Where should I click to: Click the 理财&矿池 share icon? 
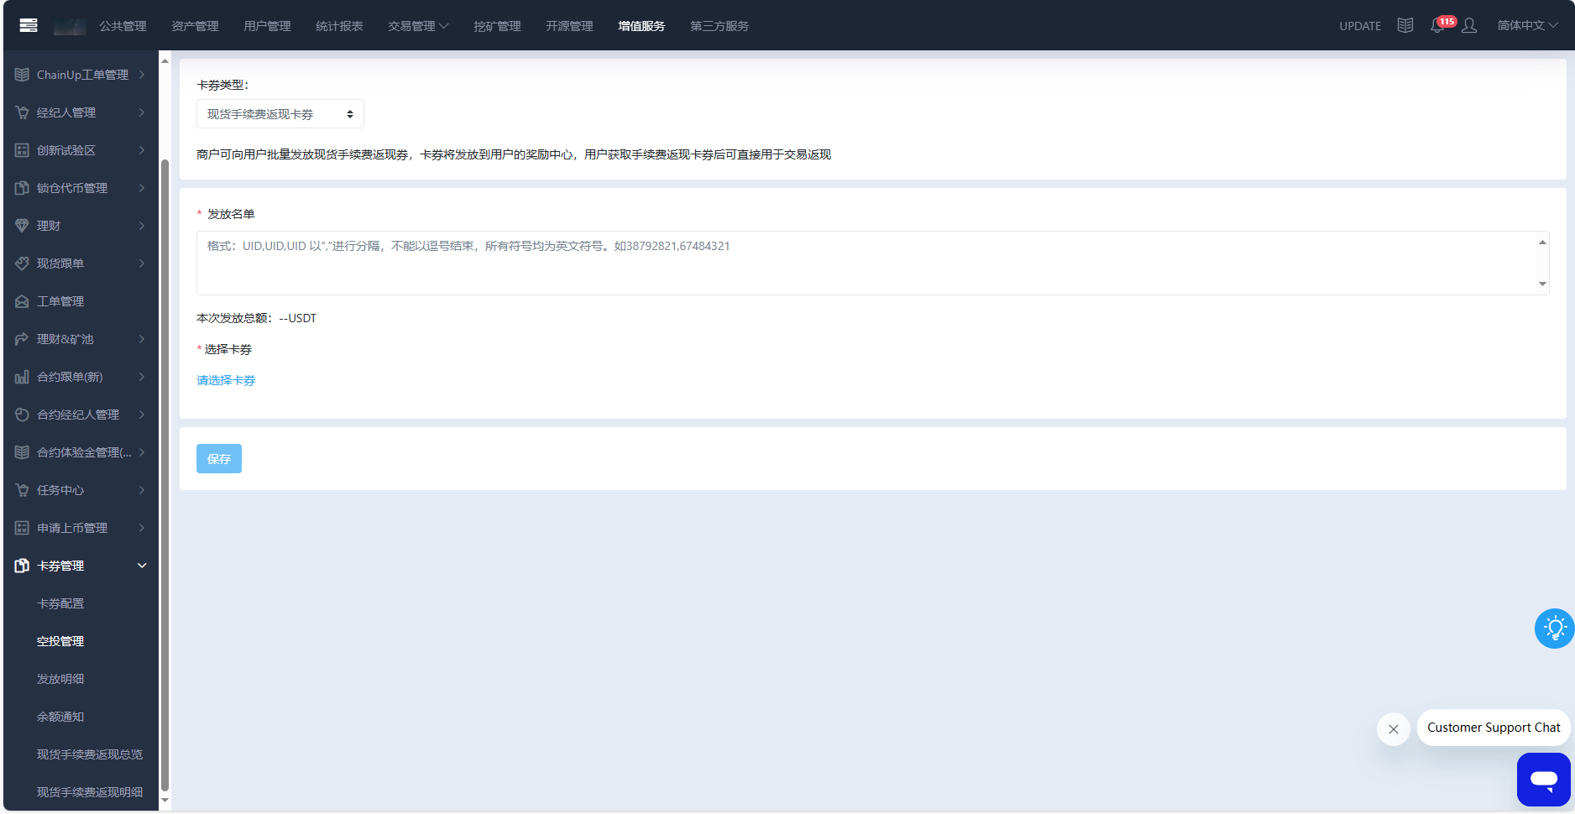[x=22, y=339]
